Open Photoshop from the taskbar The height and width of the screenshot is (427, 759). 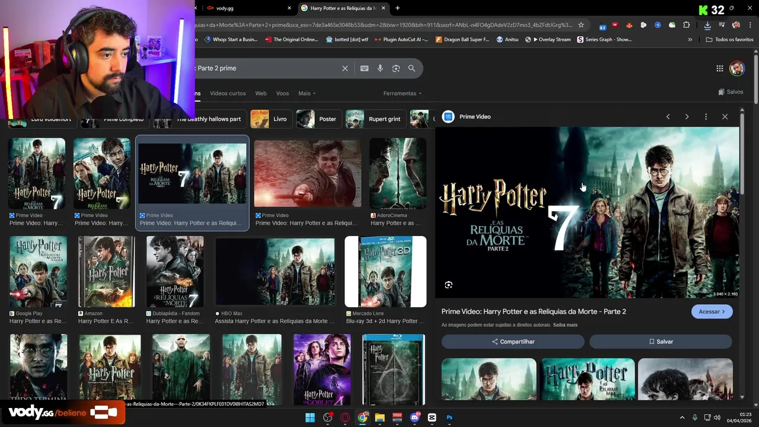(449, 418)
